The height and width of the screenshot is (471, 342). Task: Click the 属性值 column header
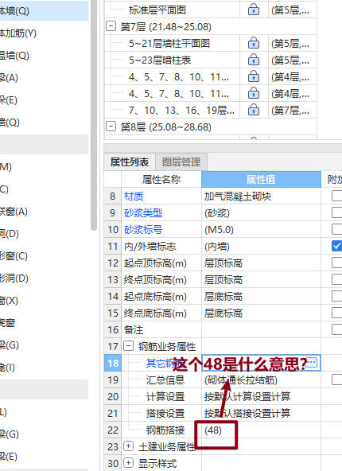pos(261,179)
